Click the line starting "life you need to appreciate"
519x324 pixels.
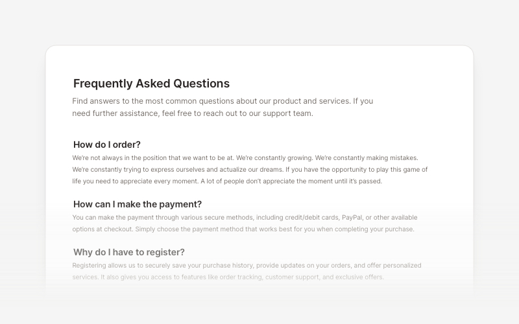click(227, 181)
